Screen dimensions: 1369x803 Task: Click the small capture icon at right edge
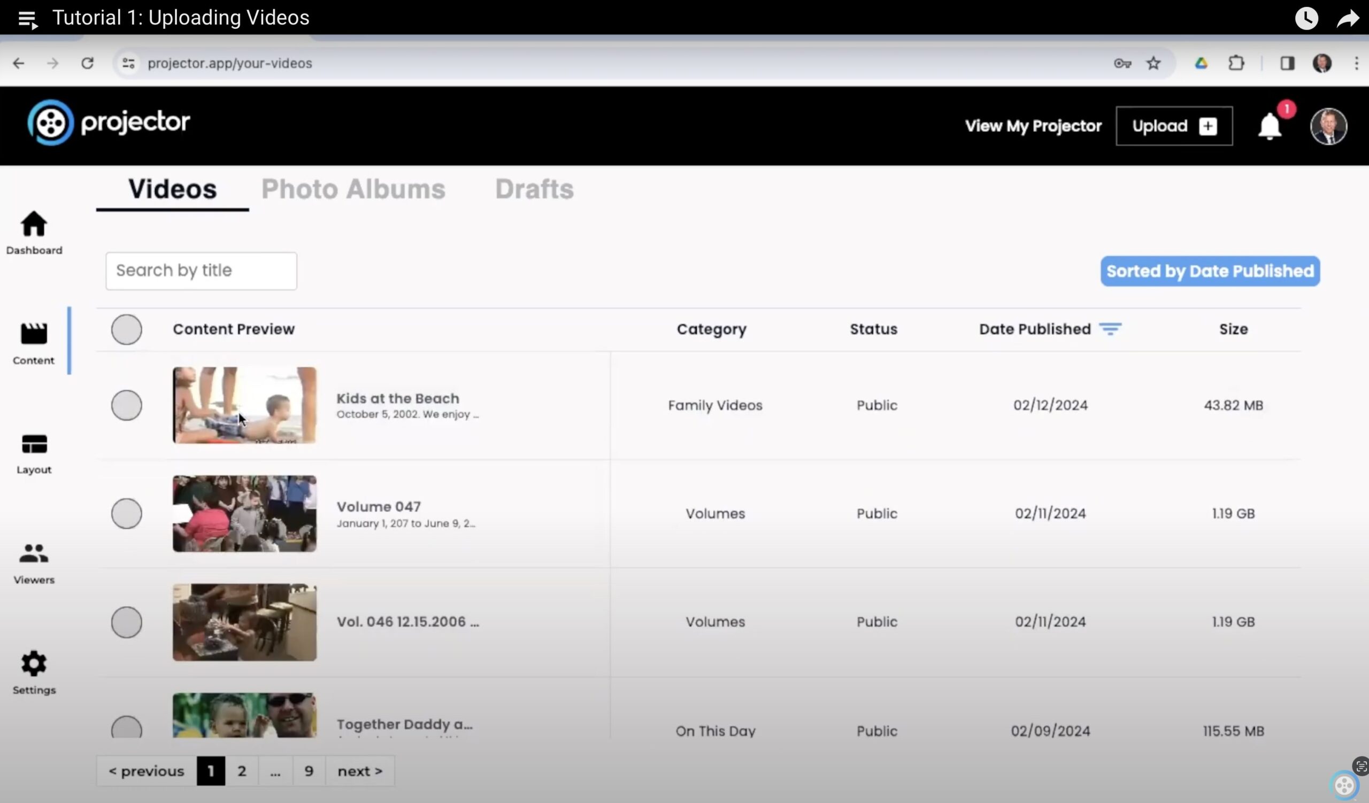[1361, 766]
